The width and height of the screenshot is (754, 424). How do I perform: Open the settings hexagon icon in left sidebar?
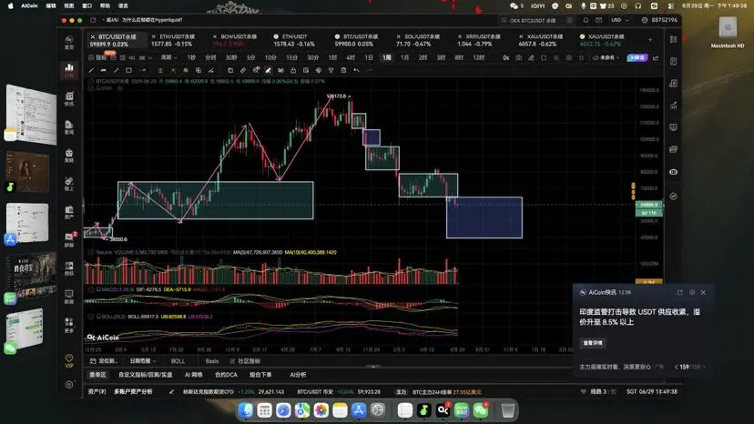69,385
